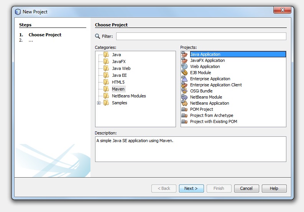Viewport: 304px width, 212px height.
Task: Click the OSGi Bundle icon
Action: (x=184, y=91)
